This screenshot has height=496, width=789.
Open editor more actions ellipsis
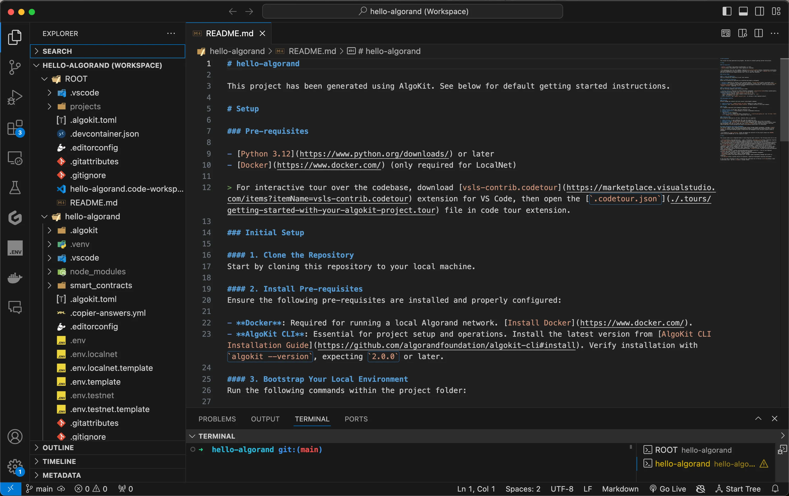pos(775,33)
